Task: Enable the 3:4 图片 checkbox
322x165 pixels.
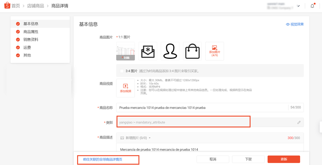Action: (122, 71)
